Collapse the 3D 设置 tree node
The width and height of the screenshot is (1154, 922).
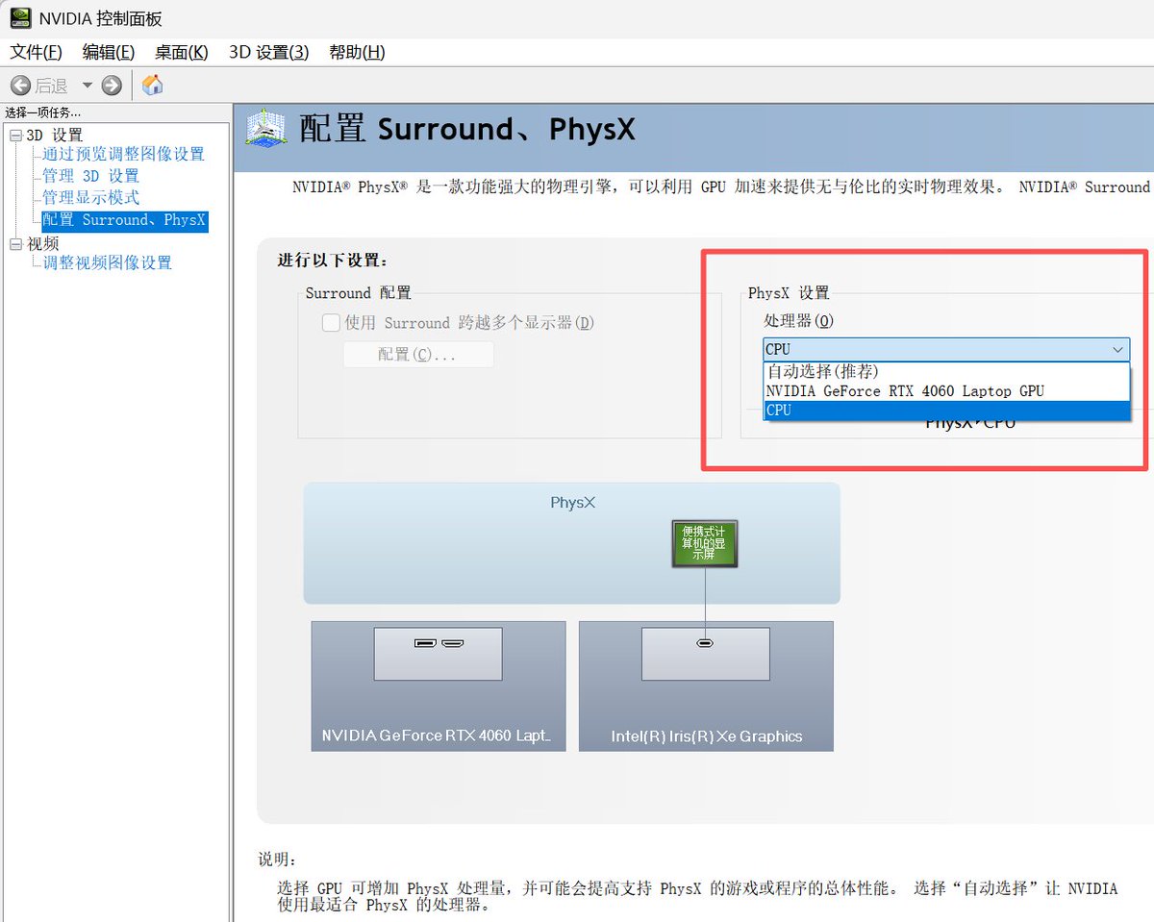[15, 136]
